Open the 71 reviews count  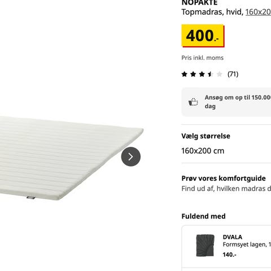pos(233,74)
